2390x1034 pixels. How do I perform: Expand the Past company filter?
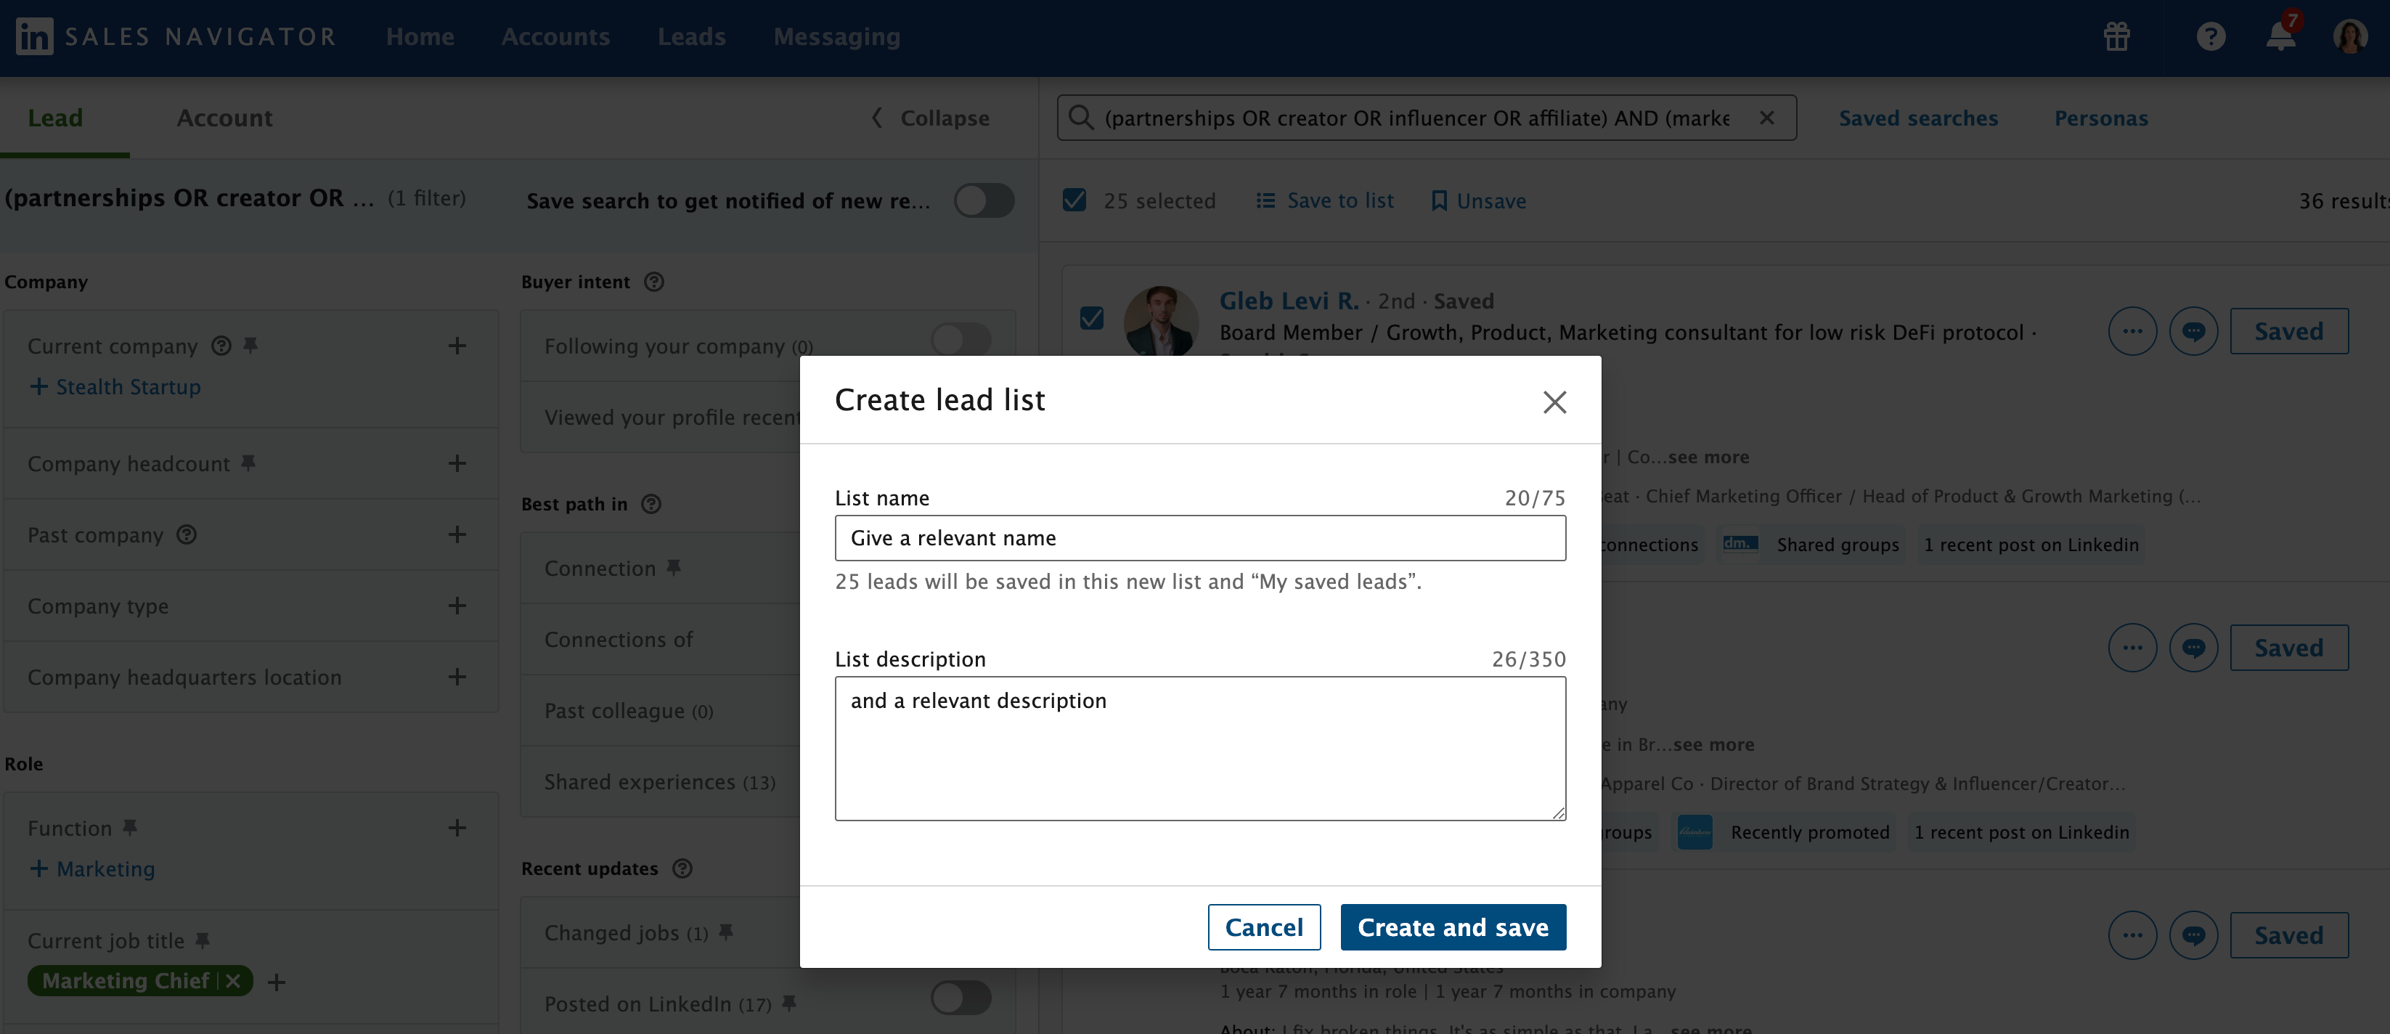click(x=457, y=534)
